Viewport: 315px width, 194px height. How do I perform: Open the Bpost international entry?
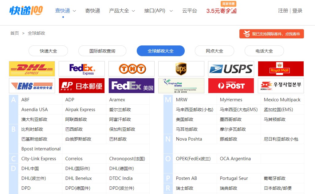click(41, 149)
